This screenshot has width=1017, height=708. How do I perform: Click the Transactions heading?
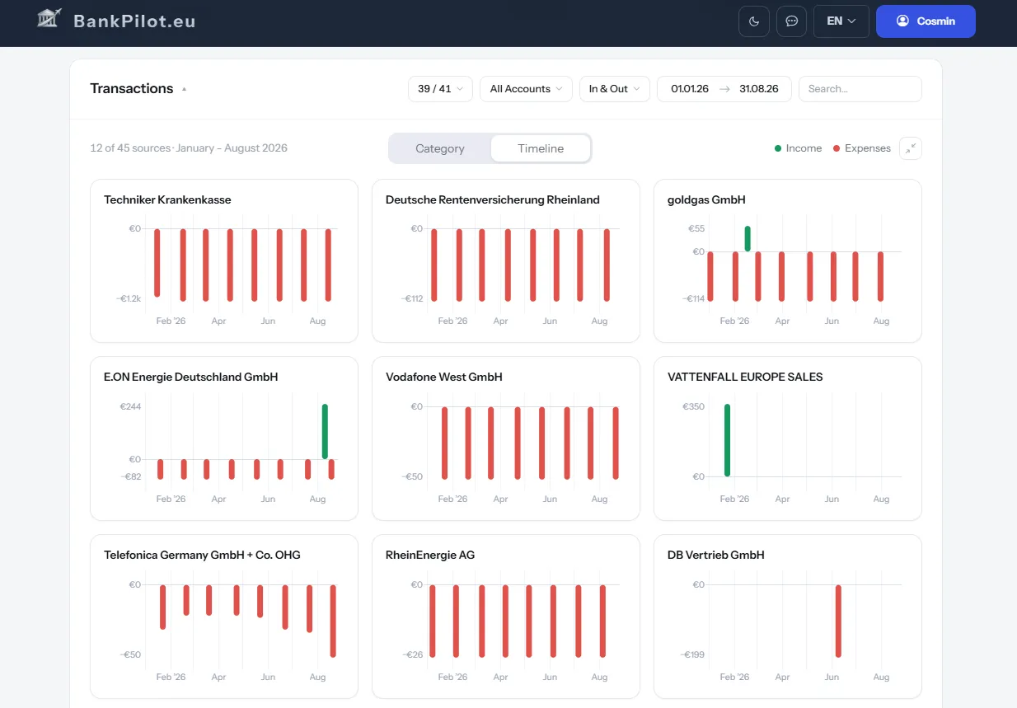click(x=132, y=89)
